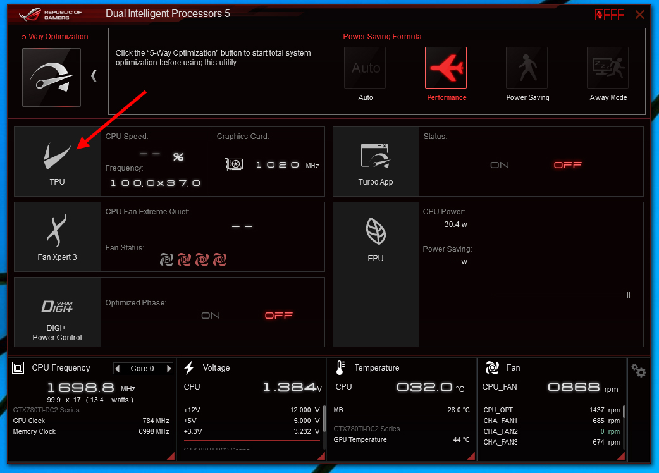Turn Optimized Phase ON

(211, 316)
